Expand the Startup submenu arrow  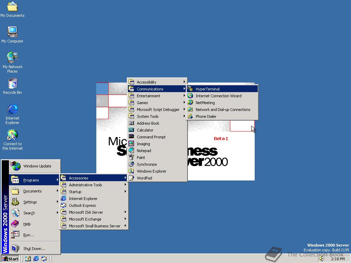click(125, 191)
